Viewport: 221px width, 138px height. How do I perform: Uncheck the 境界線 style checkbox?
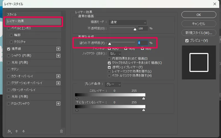(9, 49)
